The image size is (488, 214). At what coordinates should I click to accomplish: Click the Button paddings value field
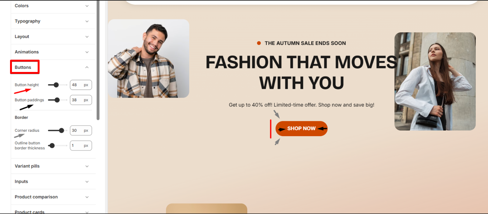(x=81, y=100)
